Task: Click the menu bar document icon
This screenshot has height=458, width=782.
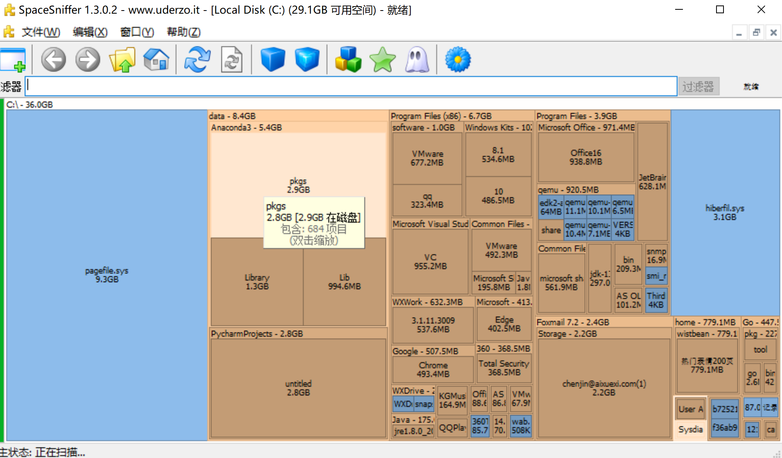Action: tap(9, 32)
